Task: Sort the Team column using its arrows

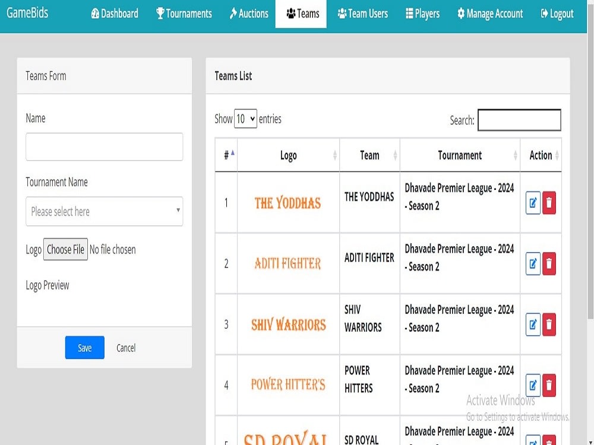Action: tap(394, 155)
